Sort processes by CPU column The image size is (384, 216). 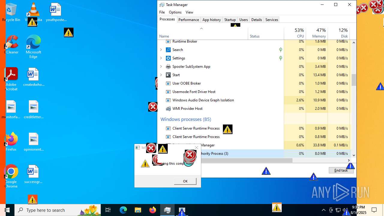click(x=295, y=33)
